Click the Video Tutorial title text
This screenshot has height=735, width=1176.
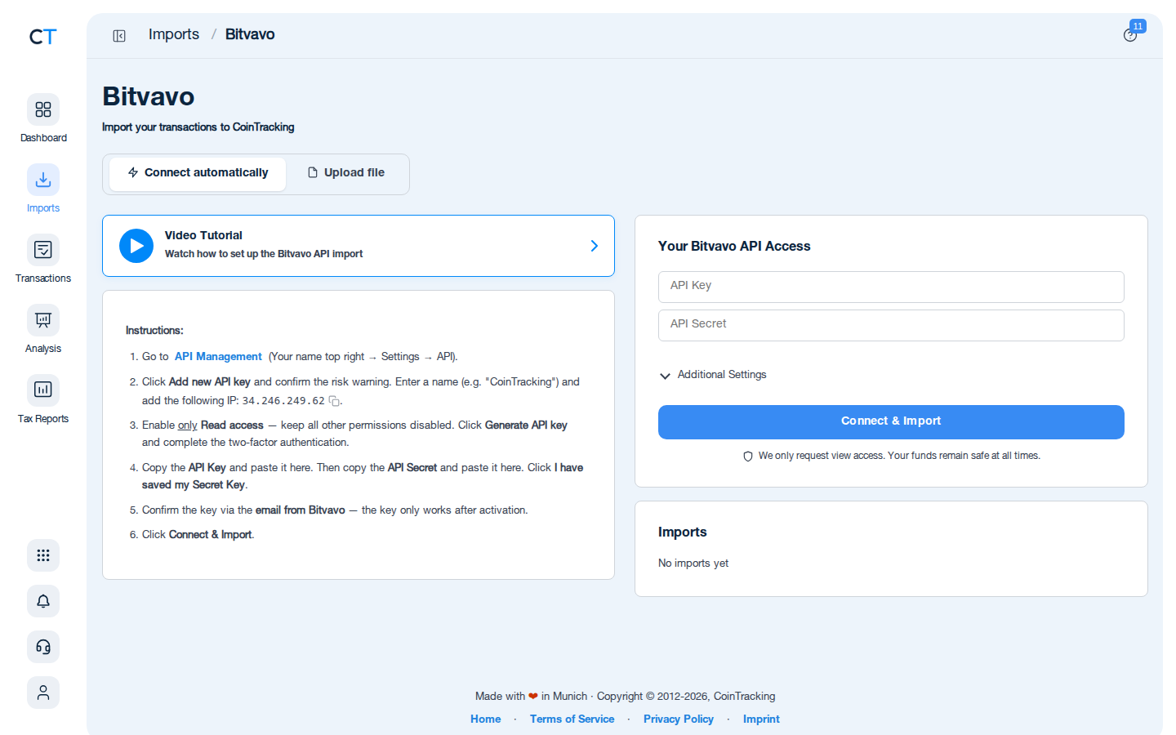203,235
